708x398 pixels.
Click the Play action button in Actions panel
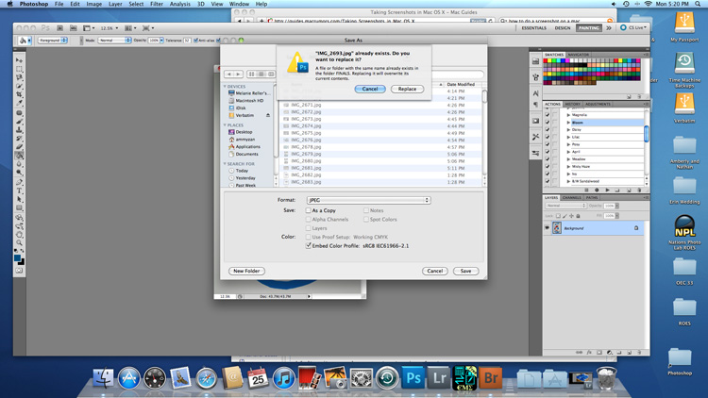tap(607, 190)
